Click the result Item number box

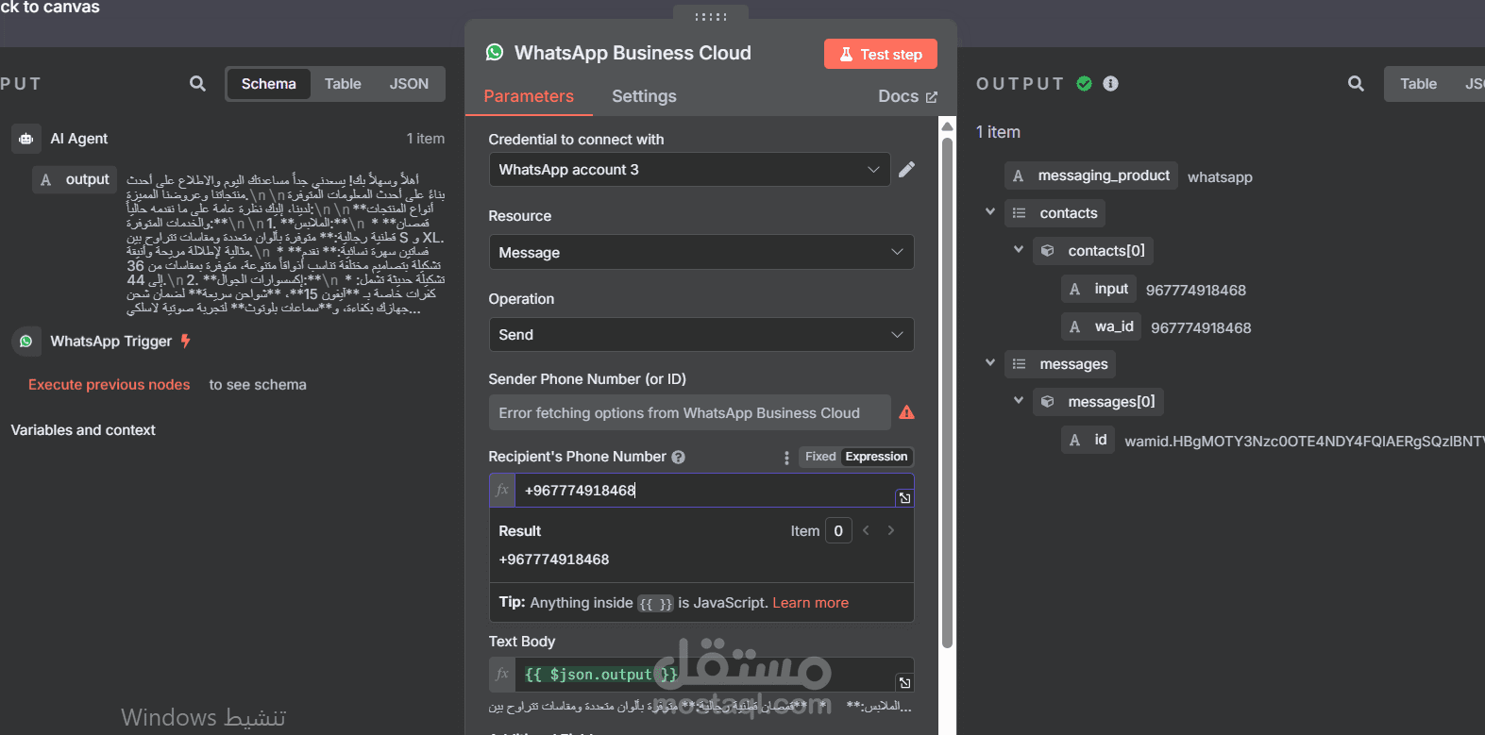coord(838,531)
